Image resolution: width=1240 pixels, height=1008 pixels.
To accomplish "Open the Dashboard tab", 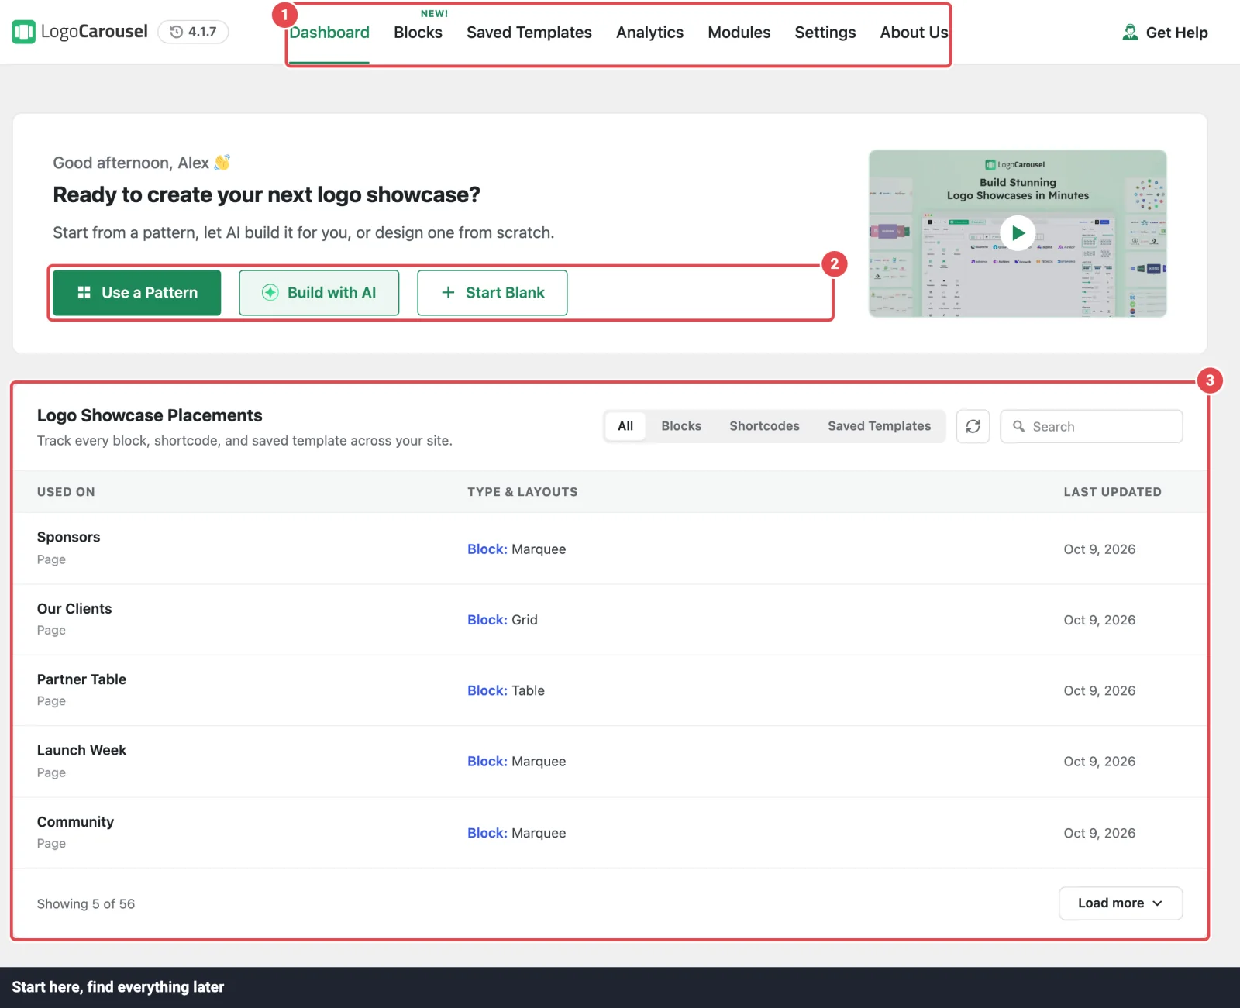I will pyautogui.click(x=329, y=33).
